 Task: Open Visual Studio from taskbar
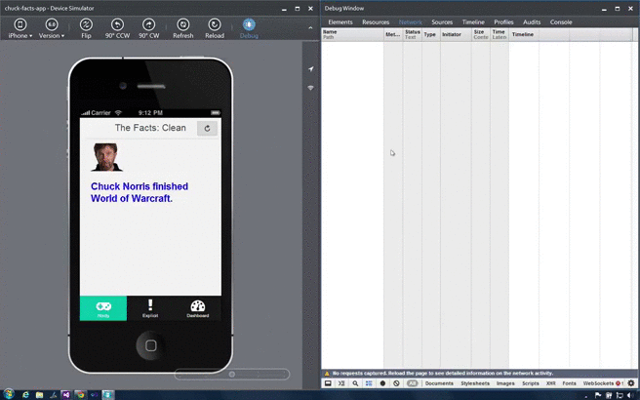pos(66,395)
